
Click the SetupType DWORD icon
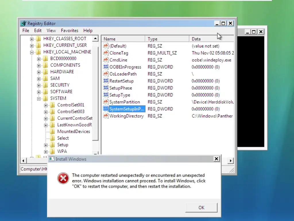pyautogui.click(x=106, y=94)
